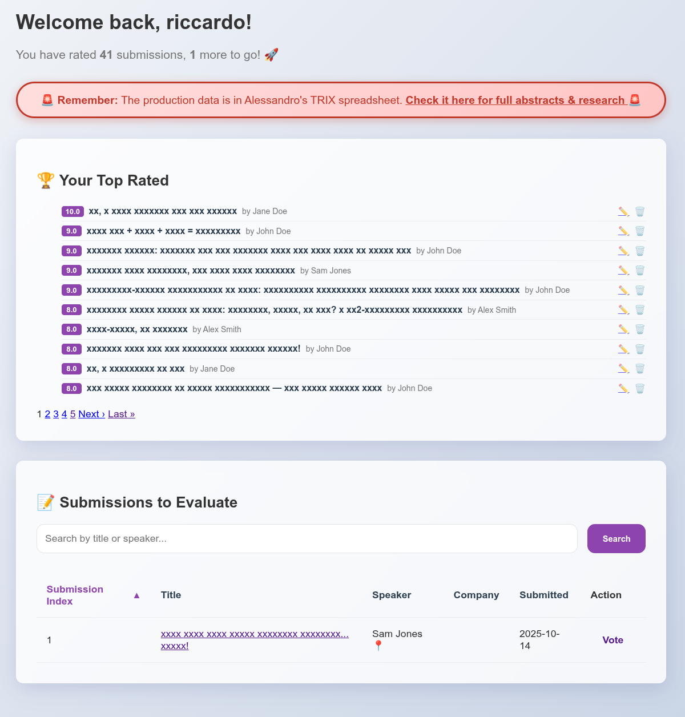Edit the first 8.0 rating by Alex Smith
Image resolution: width=685 pixels, height=717 pixels.
pyautogui.click(x=623, y=310)
